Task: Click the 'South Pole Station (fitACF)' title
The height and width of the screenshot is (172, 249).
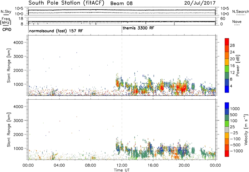Action: (x=66, y=3)
